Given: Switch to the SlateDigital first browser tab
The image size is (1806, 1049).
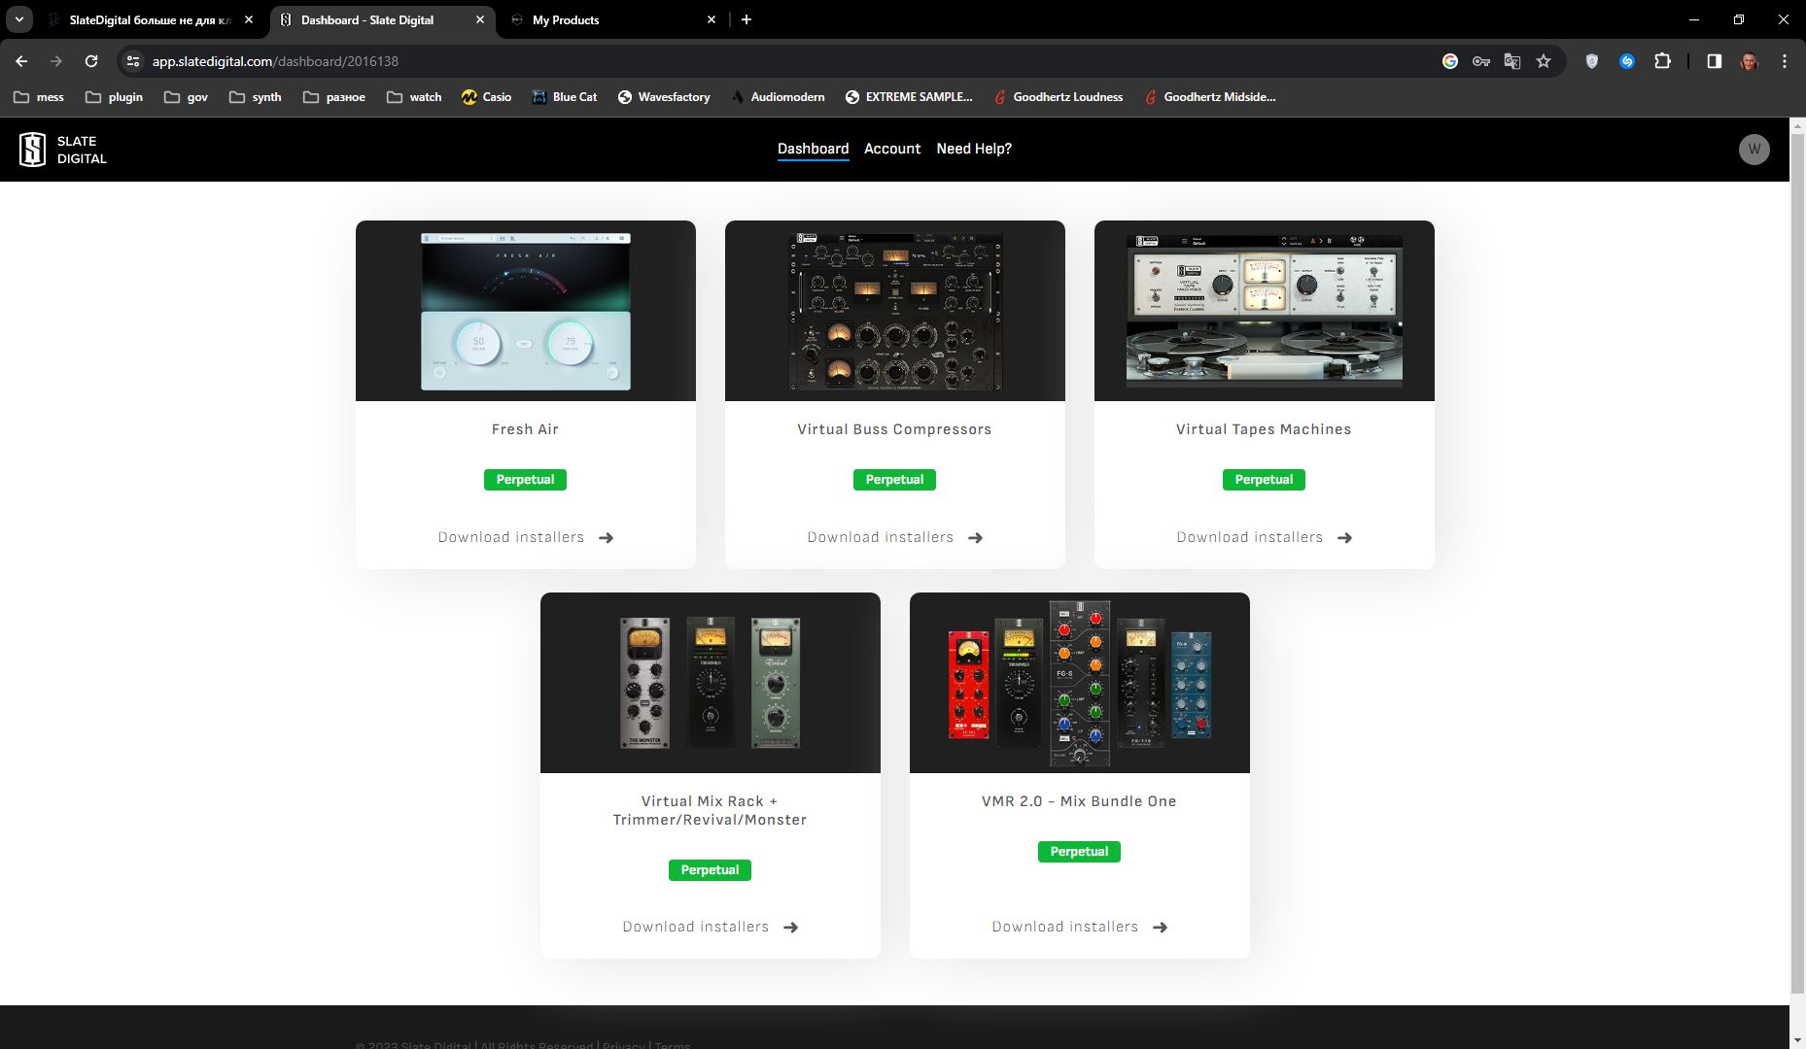Looking at the screenshot, I should (151, 19).
